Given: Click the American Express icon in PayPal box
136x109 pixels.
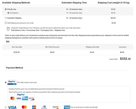Looking at the screenshot, I should [25, 98].
